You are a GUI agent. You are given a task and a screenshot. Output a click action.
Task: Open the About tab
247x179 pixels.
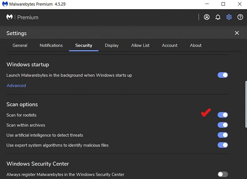pyautogui.click(x=196, y=45)
